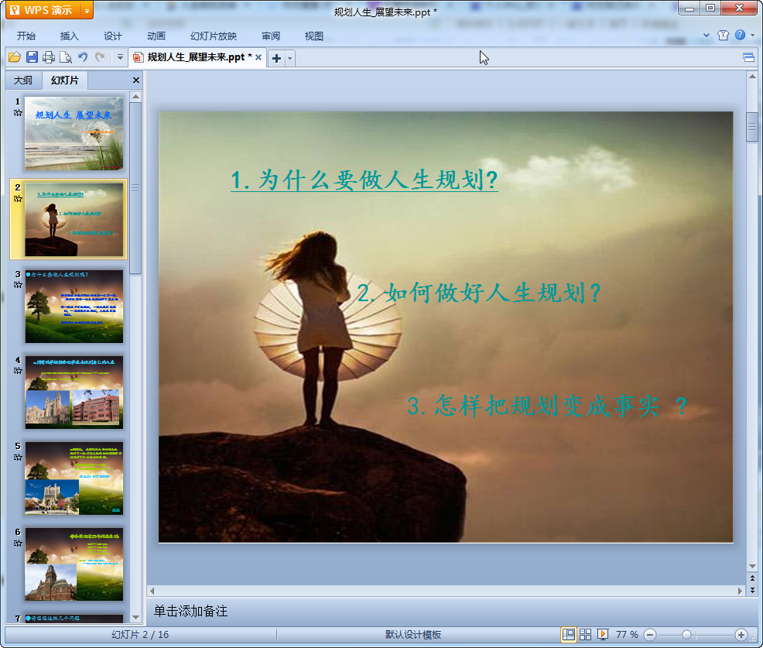
Task: Select slide 1 thumbnail 规划人生 展望未来
Action: (x=74, y=133)
